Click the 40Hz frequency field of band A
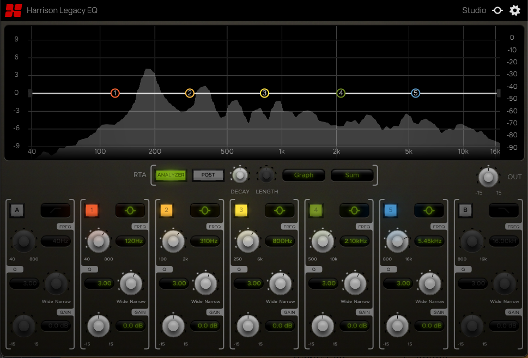Image resolution: width=528 pixels, height=358 pixels. [56, 241]
